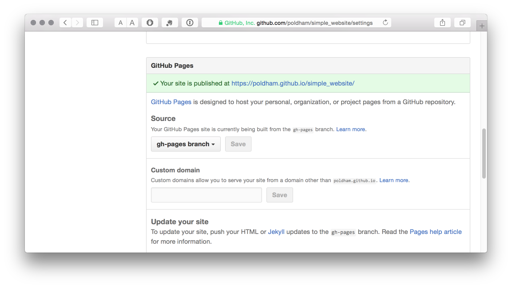Image resolution: width=512 pixels, height=288 pixels.
Task: Toggle the Safari sidebar button
Action: (x=95, y=23)
